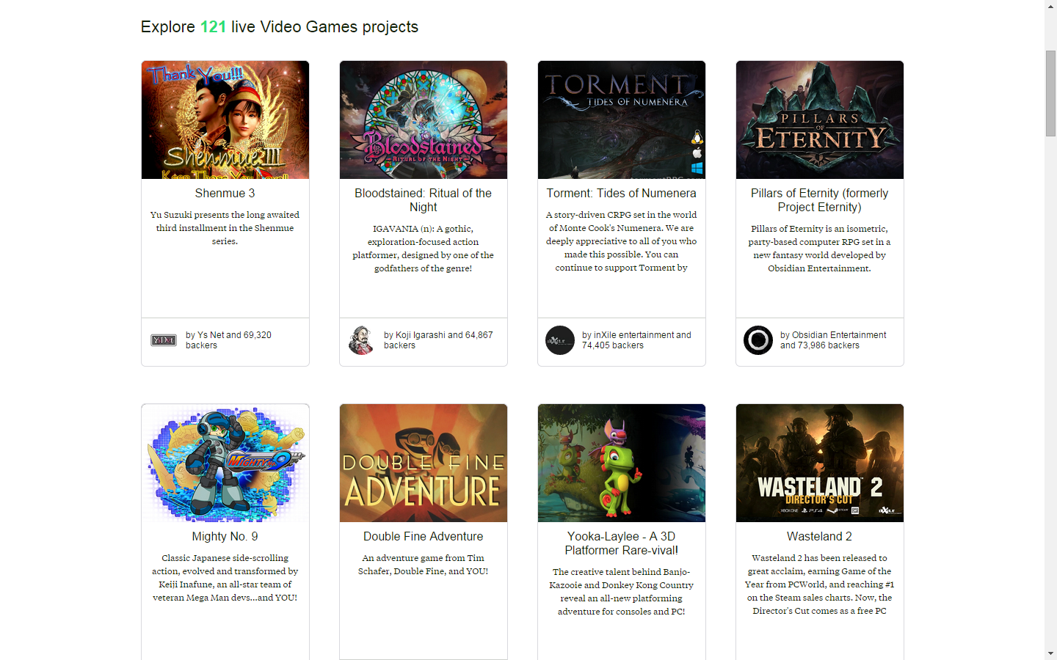Open the Mighty No. 9 title link

tap(225, 536)
